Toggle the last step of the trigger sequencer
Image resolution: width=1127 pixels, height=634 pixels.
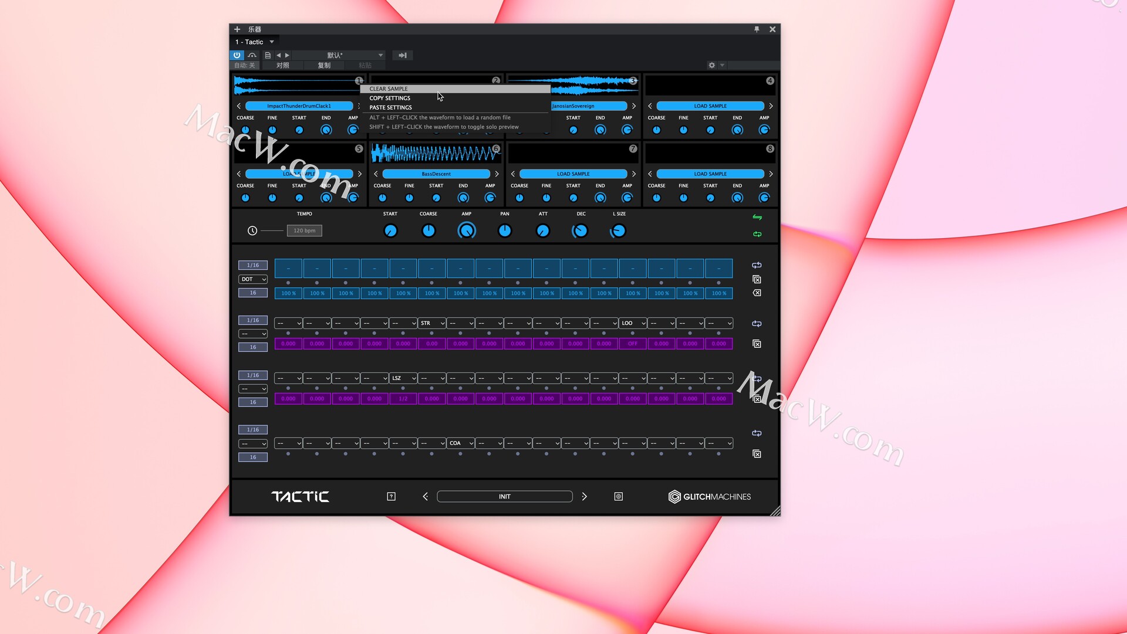pos(718,269)
